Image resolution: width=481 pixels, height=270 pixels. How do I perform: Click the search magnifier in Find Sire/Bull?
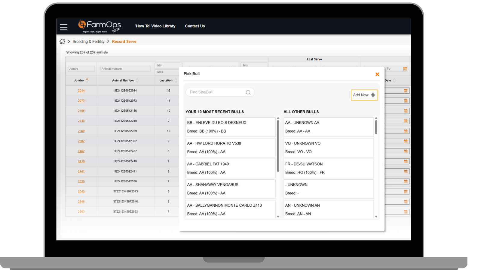[248, 92]
